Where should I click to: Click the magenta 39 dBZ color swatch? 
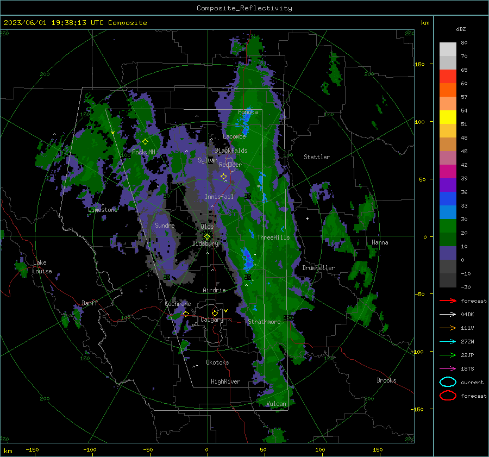point(448,171)
